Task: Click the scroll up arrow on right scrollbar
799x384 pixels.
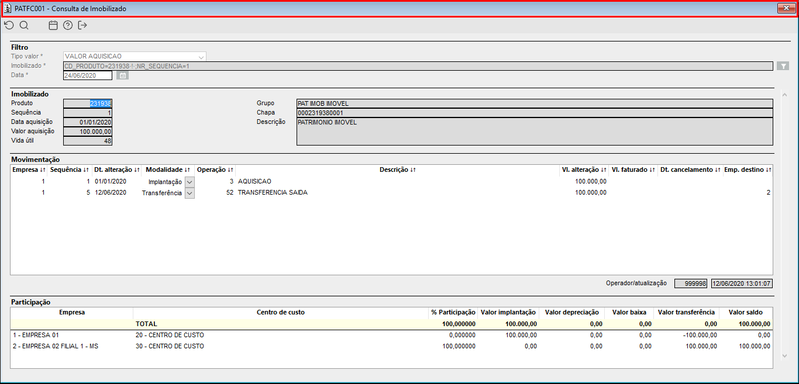Action: click(784, 95)
